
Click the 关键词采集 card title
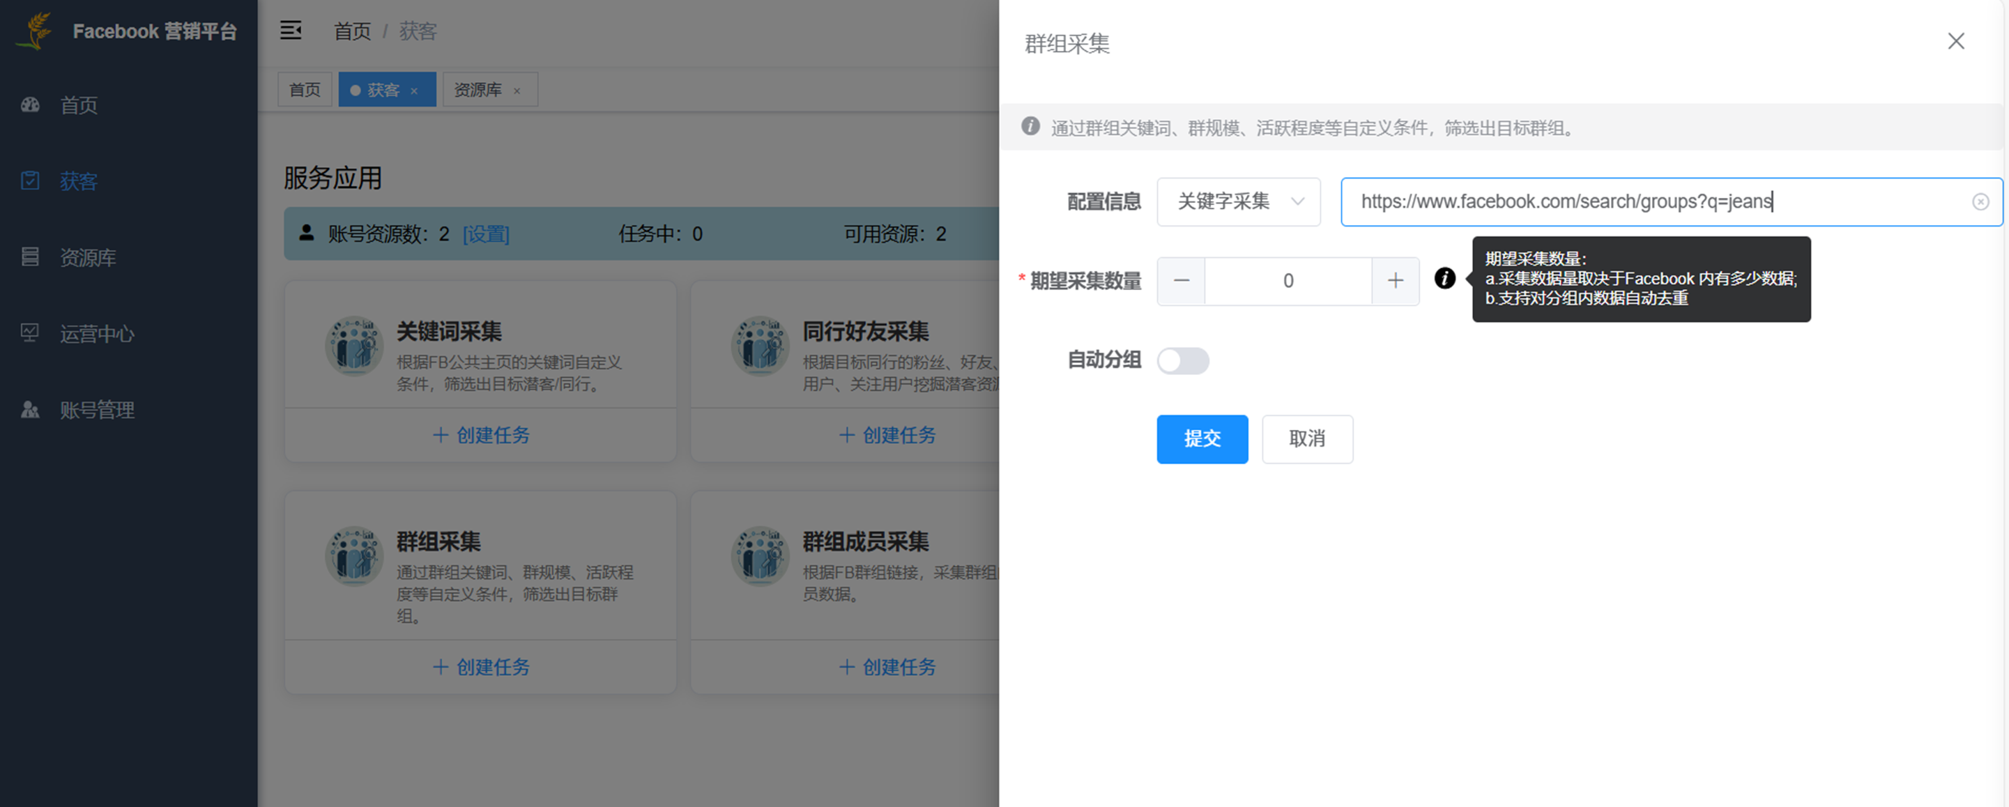point(449,332)
